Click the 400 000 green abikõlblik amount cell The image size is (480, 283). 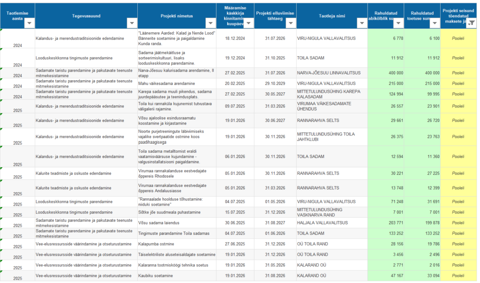(386, 73)
